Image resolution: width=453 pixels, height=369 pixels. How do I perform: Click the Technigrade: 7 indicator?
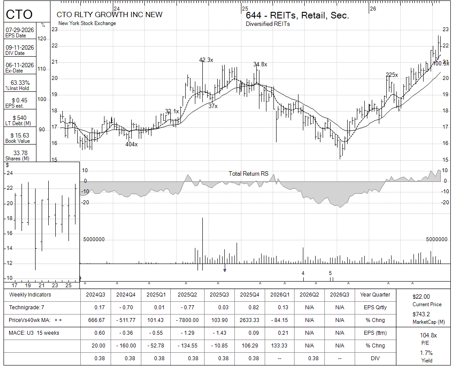point(27,307)
